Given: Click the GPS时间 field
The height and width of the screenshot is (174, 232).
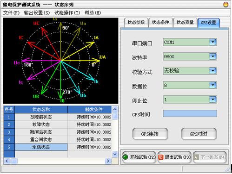Looking at the screenshot, I should 190,113.
